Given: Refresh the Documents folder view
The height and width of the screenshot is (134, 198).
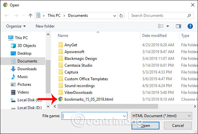Looking at the screenshot, I should tap(121, 16).
